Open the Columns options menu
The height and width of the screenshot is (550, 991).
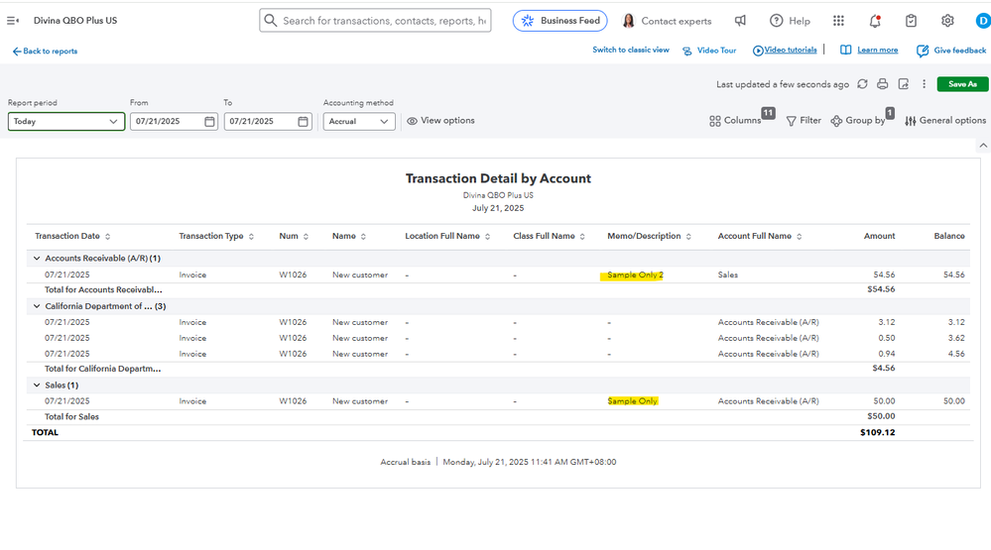click(x=735, y=121)
